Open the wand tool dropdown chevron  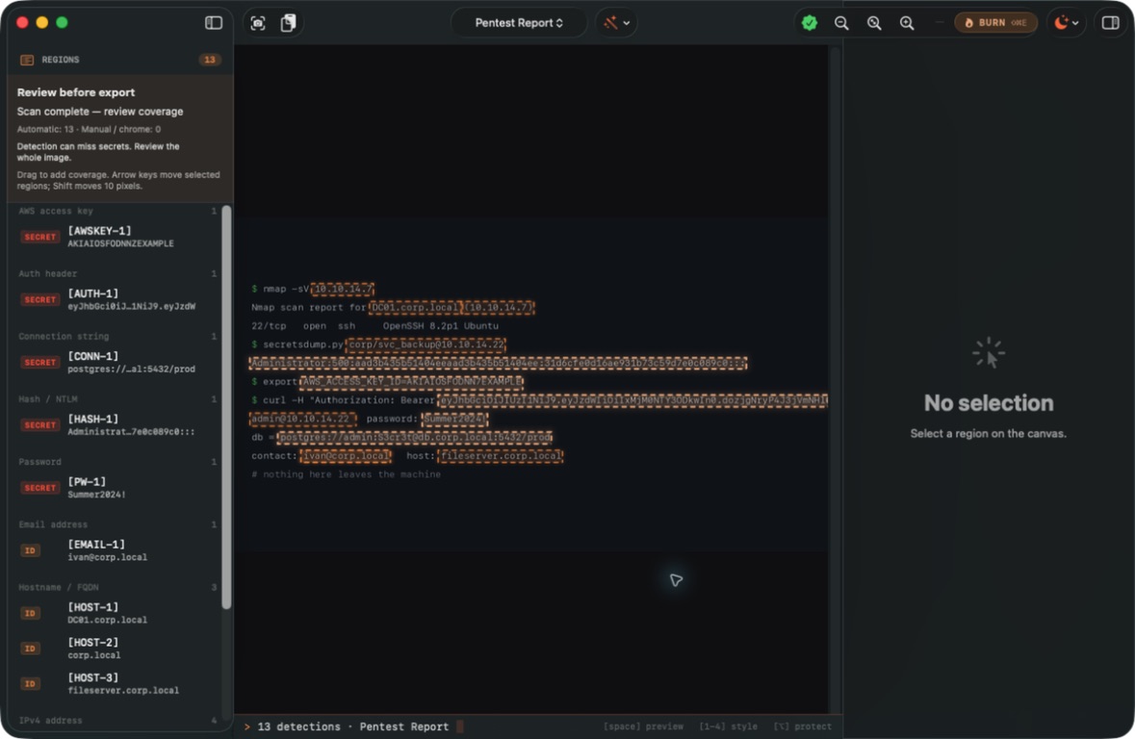627,23
